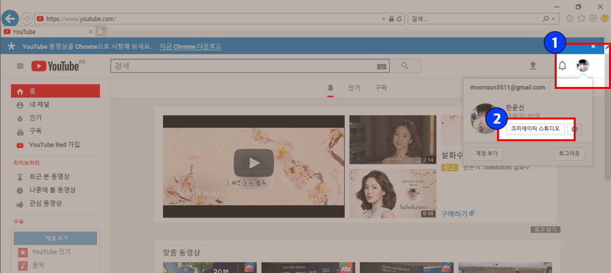Click the red 구독 section heading
The height and width of the screenshot is (273, 611).
point(19,221)
